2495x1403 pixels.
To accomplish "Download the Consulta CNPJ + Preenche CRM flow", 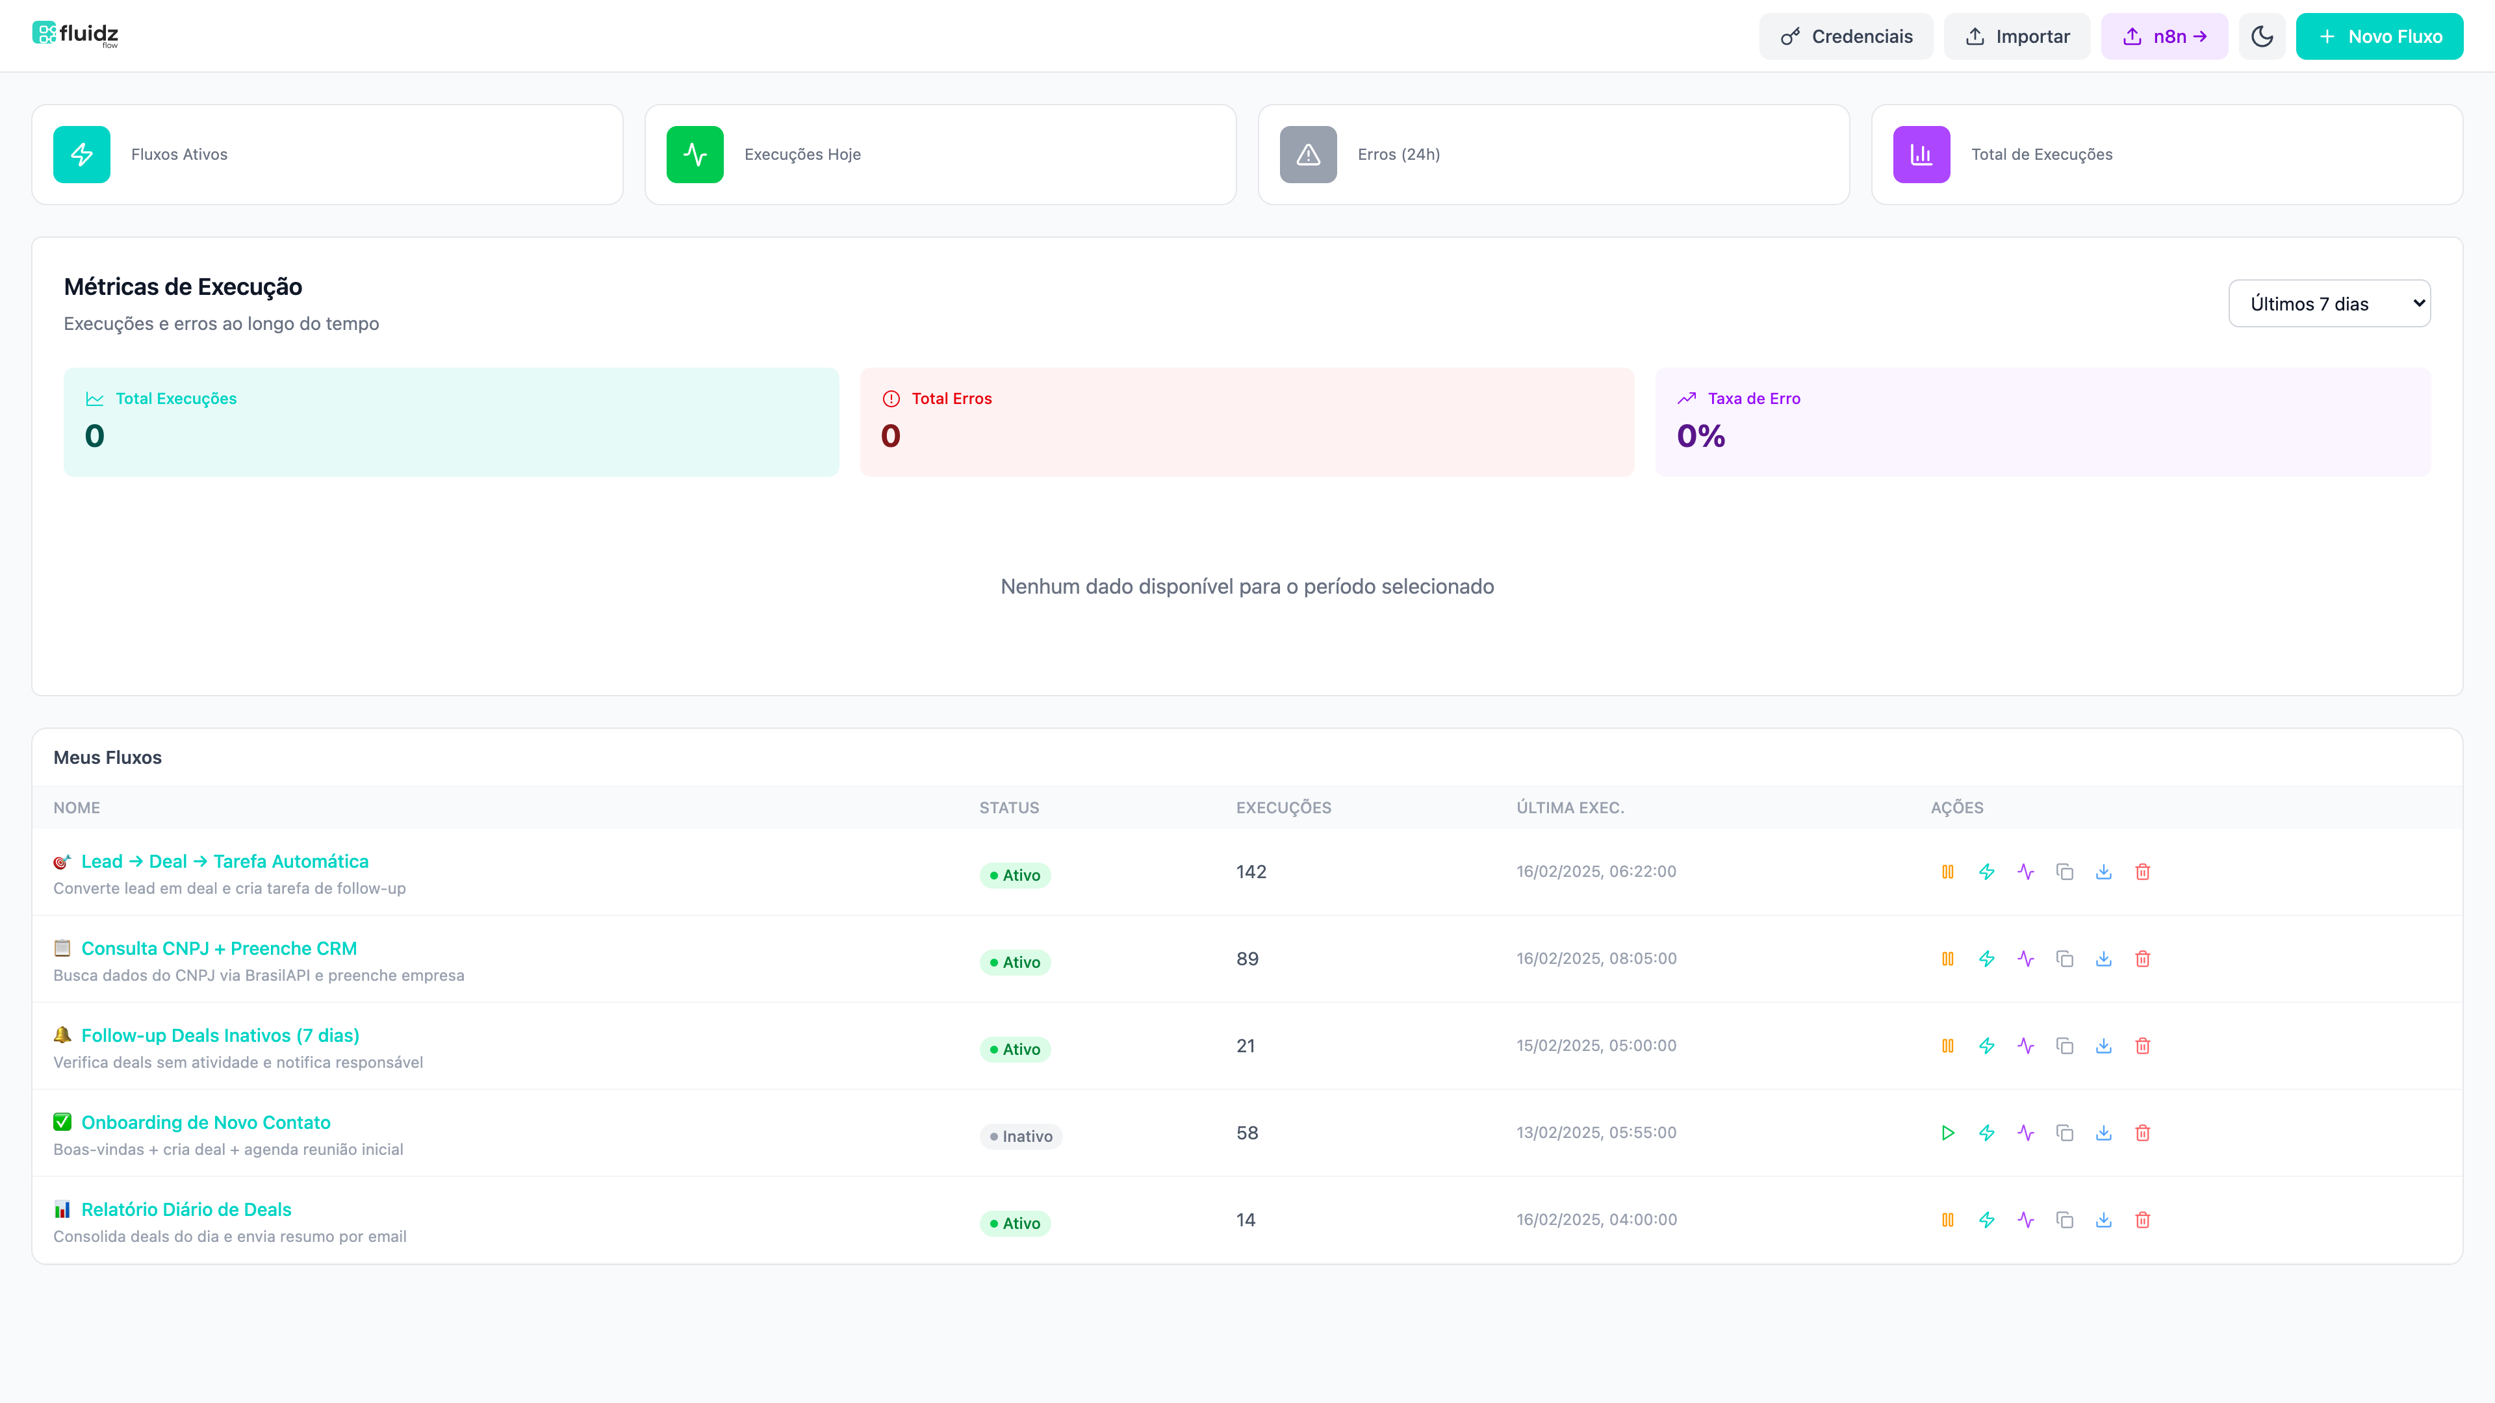I will click(2104, 959).
